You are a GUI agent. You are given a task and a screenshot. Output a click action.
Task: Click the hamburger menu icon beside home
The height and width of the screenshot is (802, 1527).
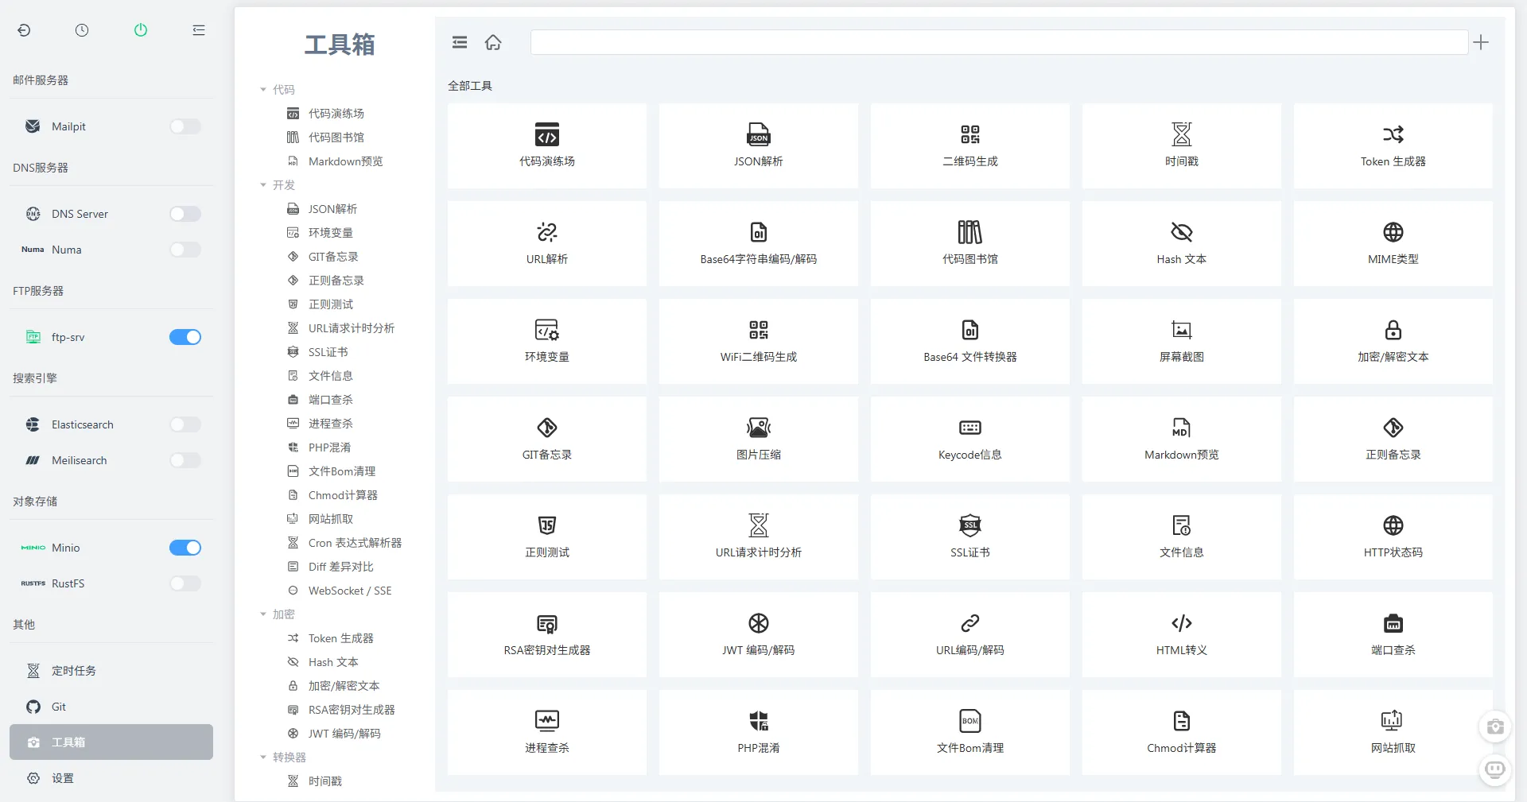[460, 42]
